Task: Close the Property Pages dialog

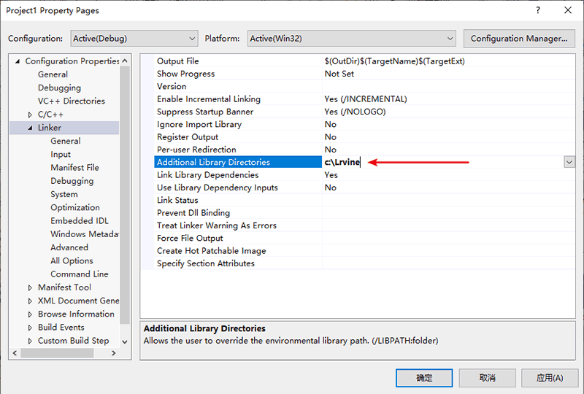Action: (568, 10)
